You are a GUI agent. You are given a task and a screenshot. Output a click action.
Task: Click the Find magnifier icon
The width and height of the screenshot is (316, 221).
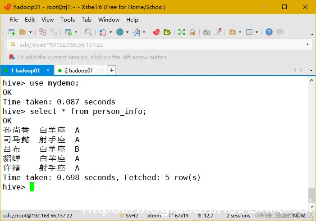[88, 32]
